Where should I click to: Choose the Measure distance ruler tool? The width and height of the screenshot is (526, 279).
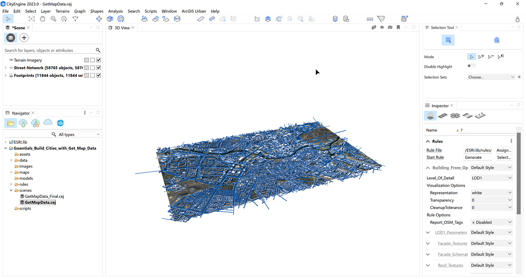click(370, 19)
